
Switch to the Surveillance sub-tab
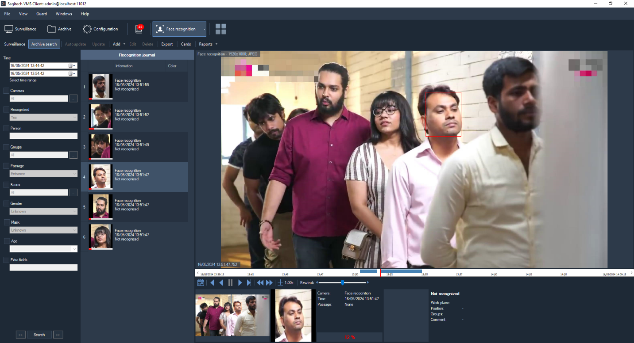pyautogui.click(x=15, y=44)
